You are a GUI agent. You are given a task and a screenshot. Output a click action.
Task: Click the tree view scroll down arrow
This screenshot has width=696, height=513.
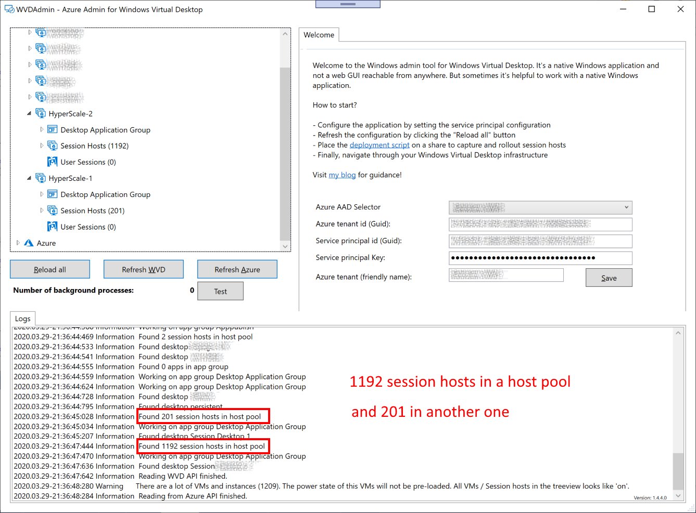coord(285,246)
